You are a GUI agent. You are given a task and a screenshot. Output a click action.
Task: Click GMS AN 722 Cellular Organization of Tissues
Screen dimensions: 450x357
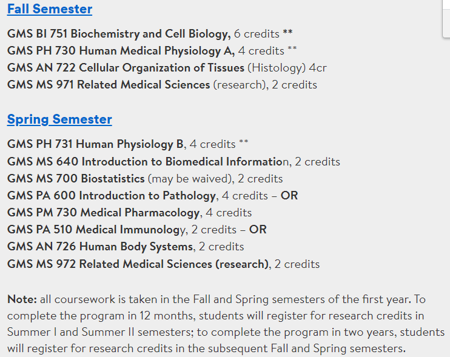point(126,68)
